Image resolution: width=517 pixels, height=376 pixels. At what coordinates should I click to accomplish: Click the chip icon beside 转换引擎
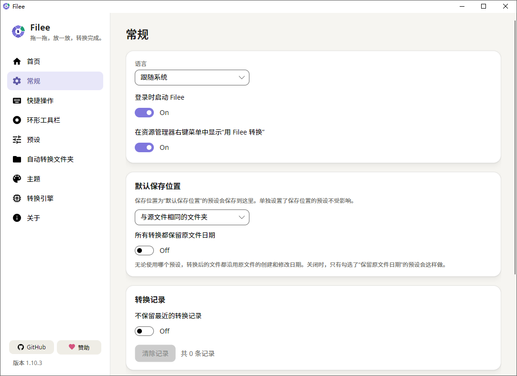pos(17,198)
